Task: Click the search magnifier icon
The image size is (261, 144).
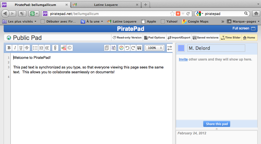Action: point(246,14)
